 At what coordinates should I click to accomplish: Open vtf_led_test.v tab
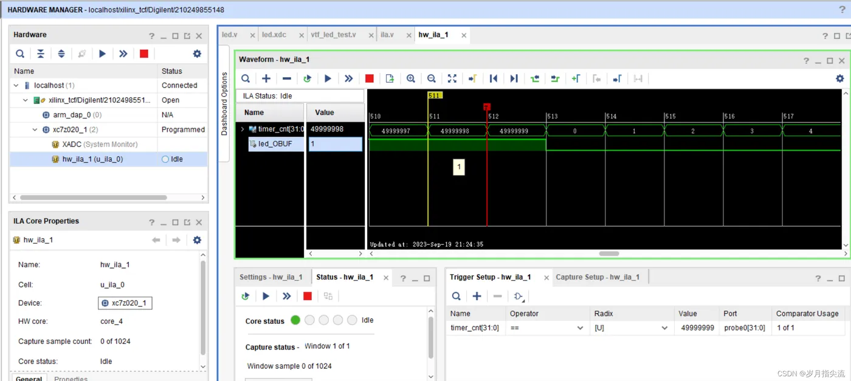coord(334,35)
